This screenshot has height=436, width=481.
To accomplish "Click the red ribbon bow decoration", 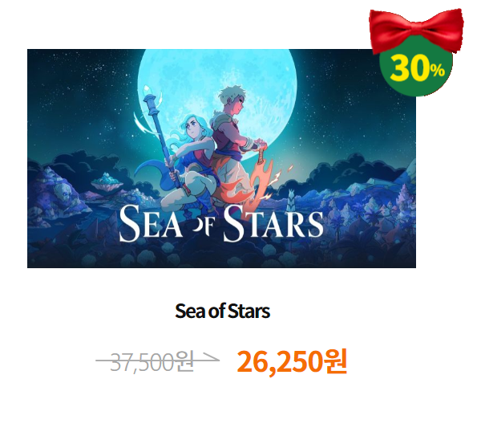I will click(417, 31).
